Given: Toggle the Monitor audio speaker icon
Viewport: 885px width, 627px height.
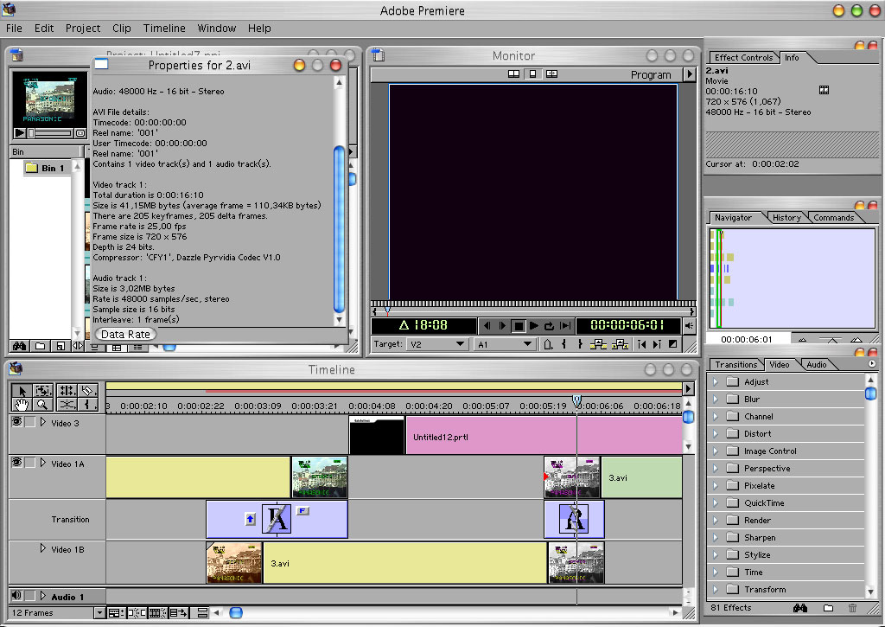Looking at the screenshot, I should click(x=689, y=325).
